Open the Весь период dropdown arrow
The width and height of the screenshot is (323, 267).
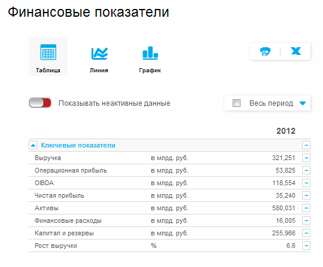pyautogui.click(x=303, y=103)
